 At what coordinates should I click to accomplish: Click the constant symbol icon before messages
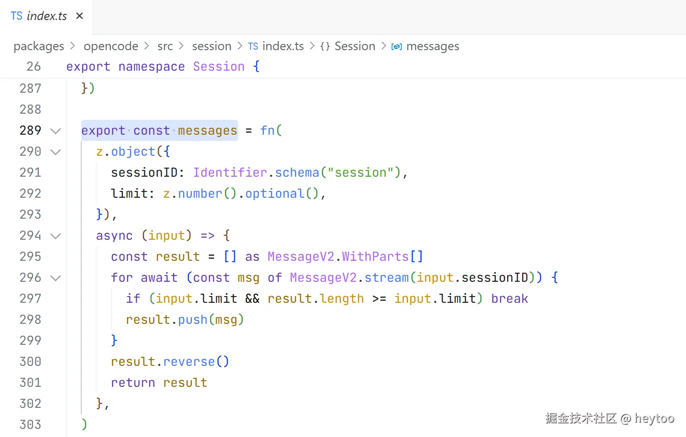(x=397, y=46)
